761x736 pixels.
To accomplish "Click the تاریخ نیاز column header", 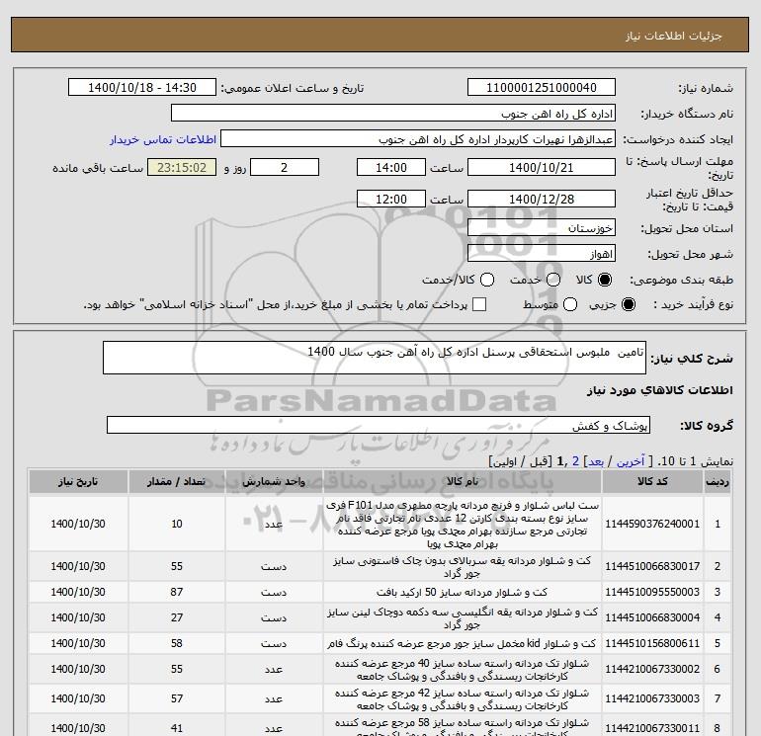I will pyautogui.click(x=78, y=481).
